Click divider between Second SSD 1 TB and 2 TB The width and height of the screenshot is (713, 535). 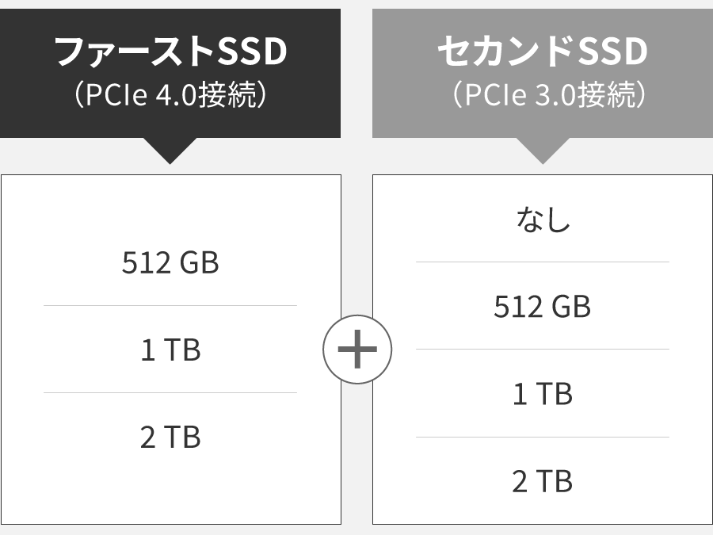(543, 438)
